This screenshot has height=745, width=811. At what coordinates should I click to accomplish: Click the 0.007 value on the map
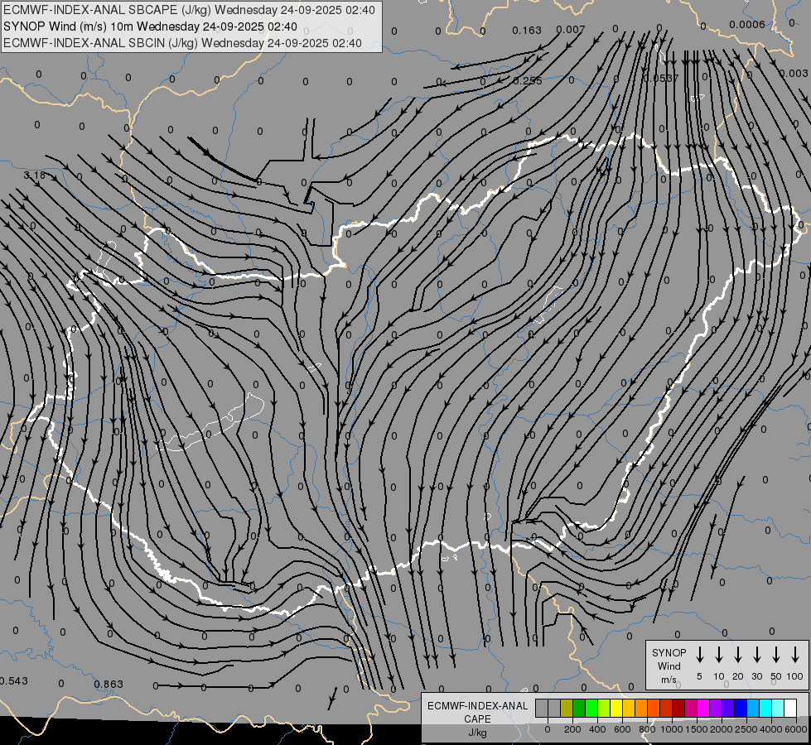click(571, 30)
